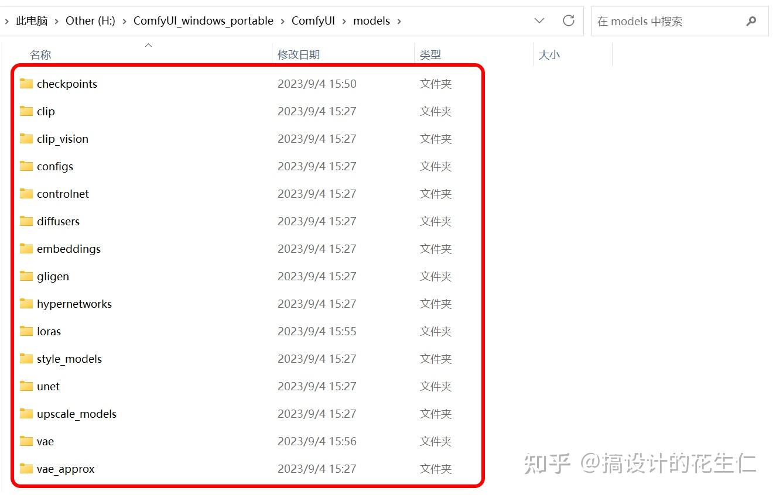Open the vae folder

click(46, 441)
